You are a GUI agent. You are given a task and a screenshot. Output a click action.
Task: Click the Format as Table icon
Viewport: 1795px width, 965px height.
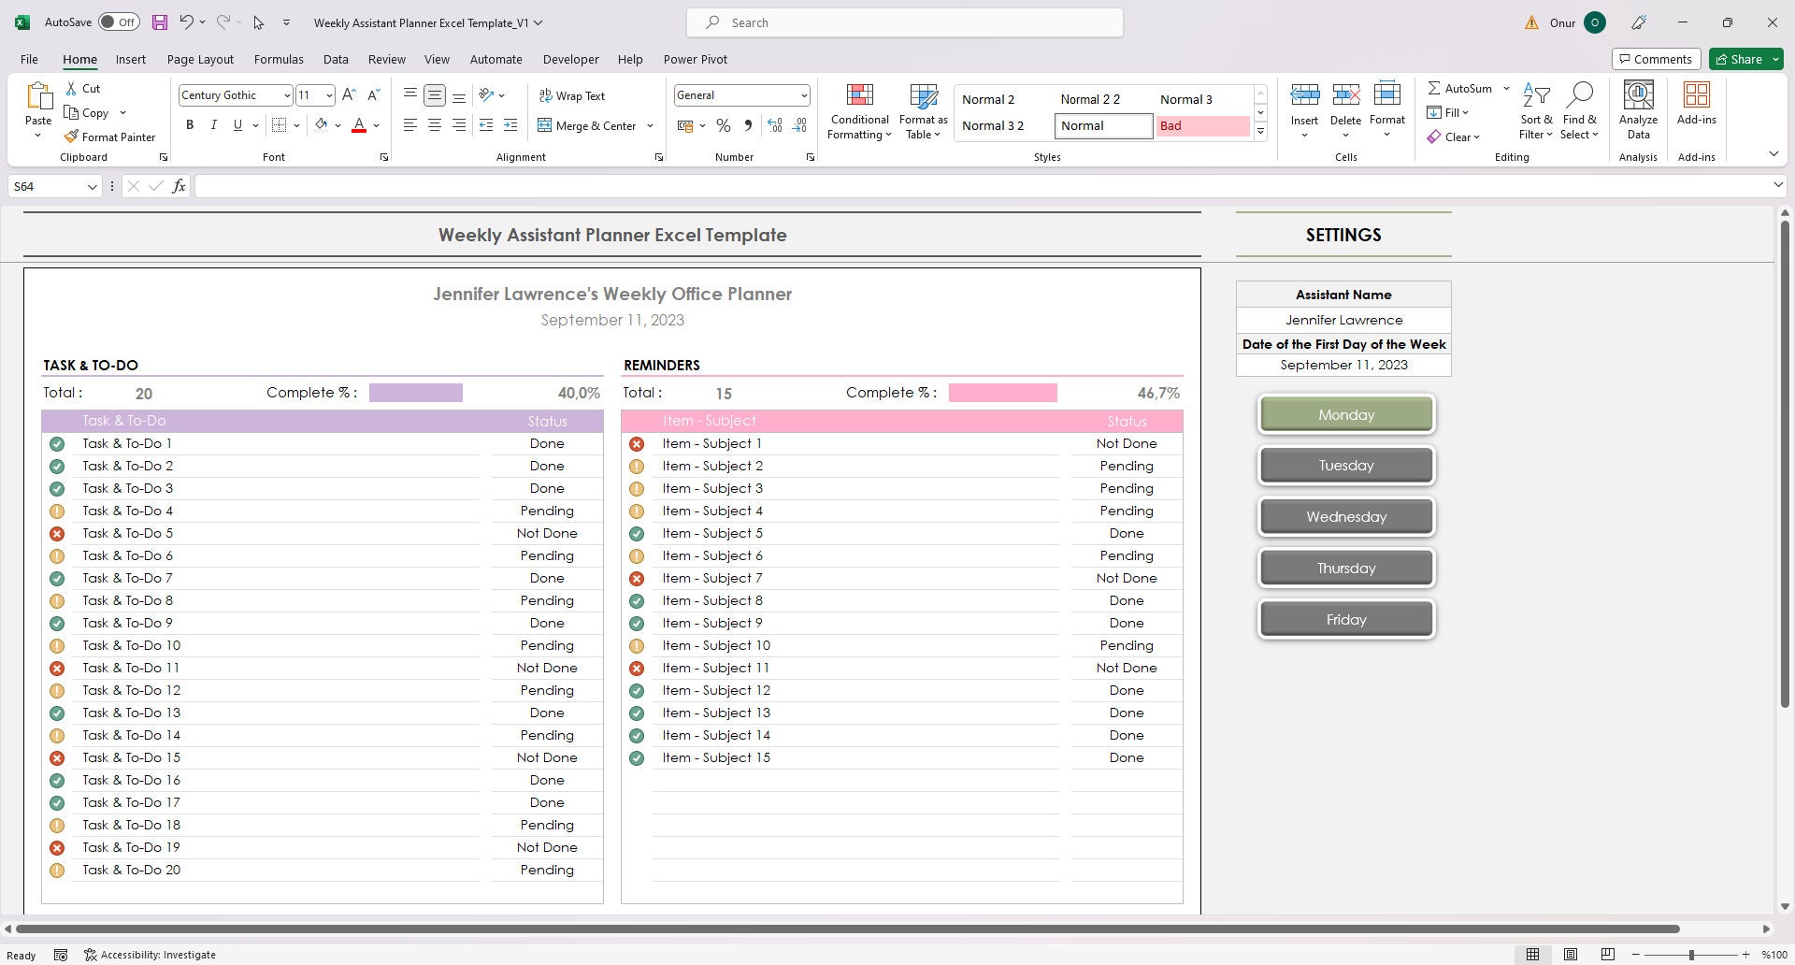click(922, 110)
